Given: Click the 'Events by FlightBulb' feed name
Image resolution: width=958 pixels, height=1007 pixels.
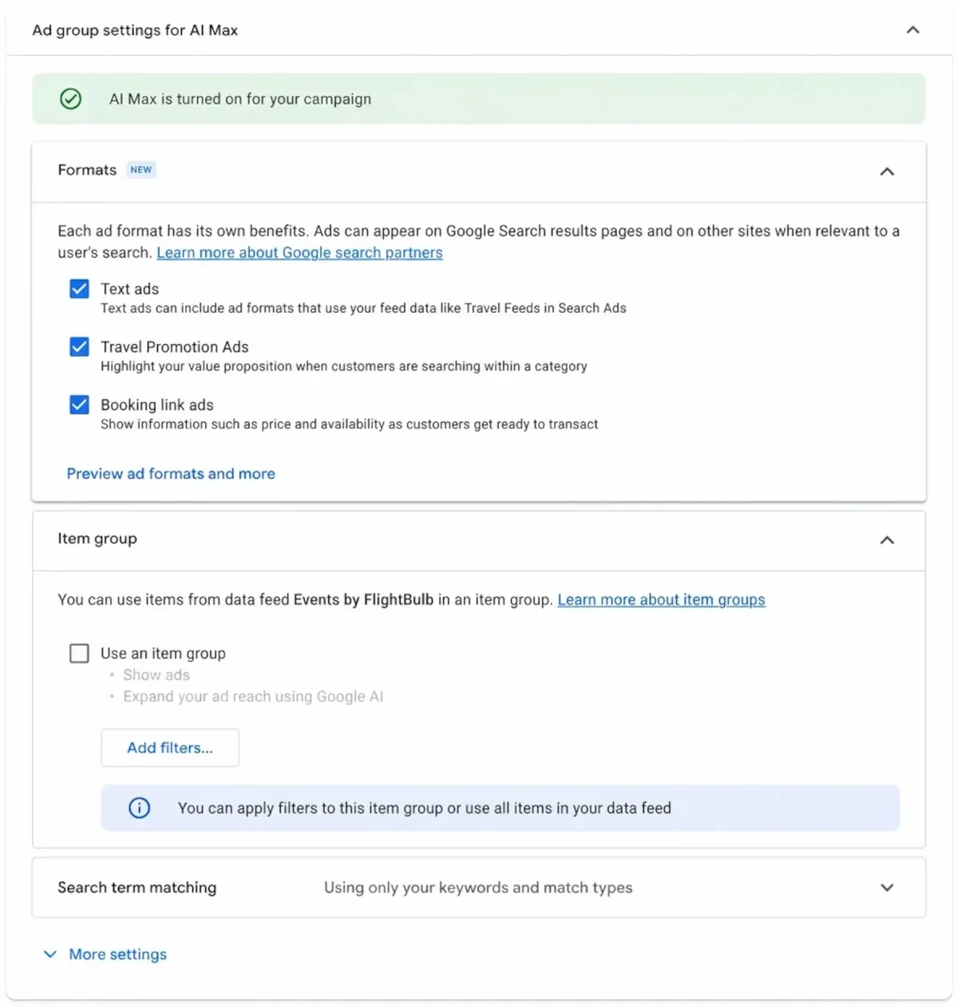Looking at the screenshot, I should tap(363, 600).
